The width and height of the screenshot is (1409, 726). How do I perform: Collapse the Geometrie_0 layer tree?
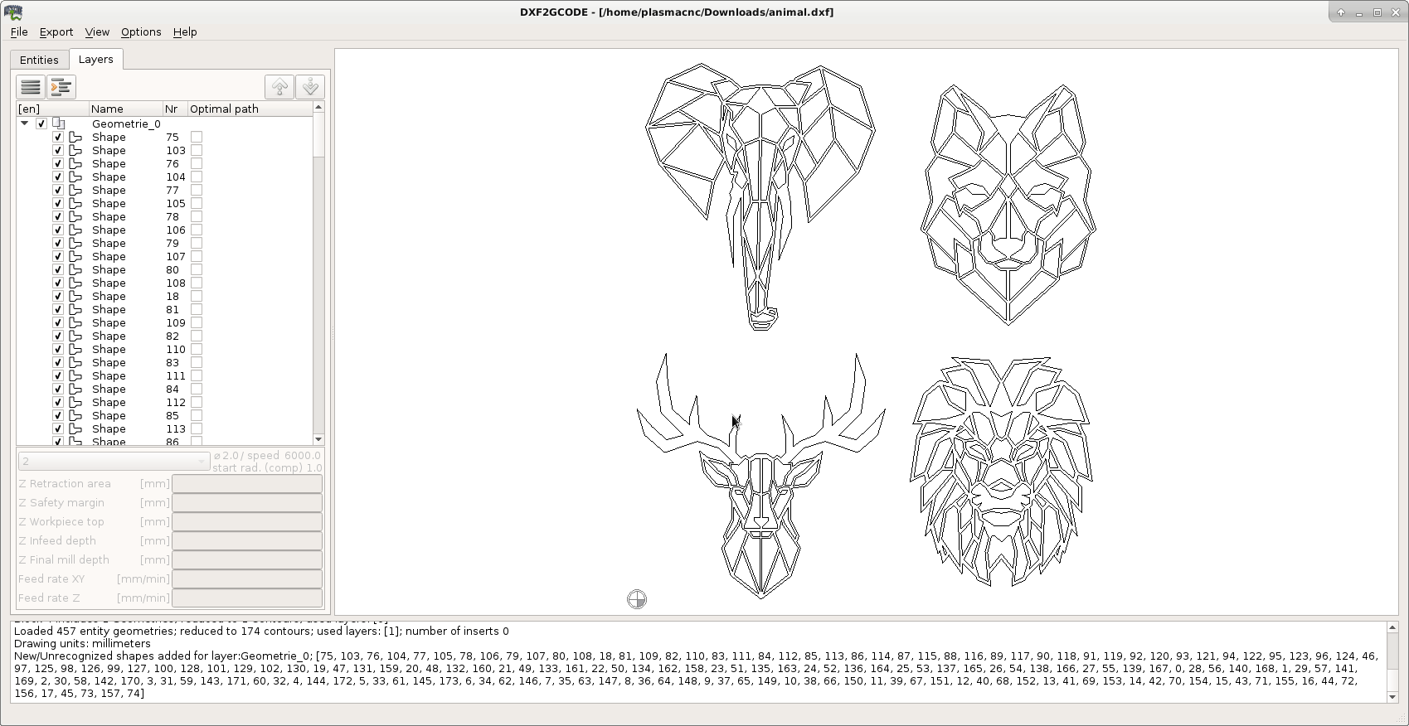coord(25,123)
